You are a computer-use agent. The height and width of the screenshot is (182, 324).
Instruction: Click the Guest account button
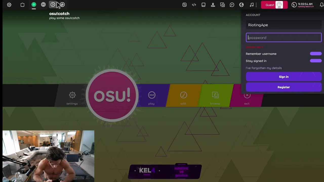(x=274, y=5)
